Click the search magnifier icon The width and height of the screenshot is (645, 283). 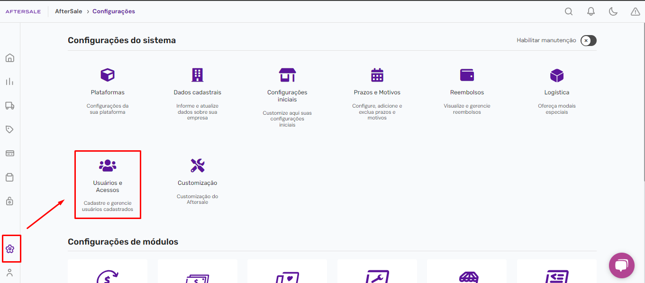click(x=569, y=11)
